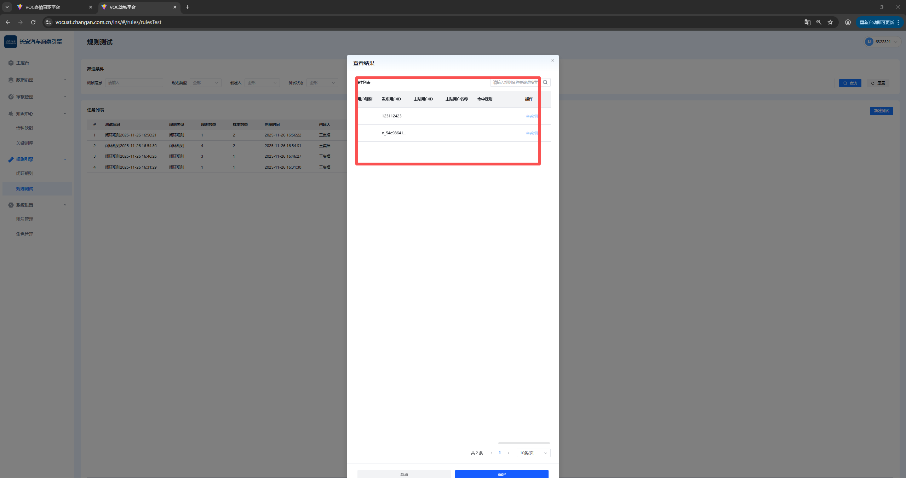Image resolution: width=906 pixels, height=478 pixels.
Task: Open the user 6322321 account dropdown
Action: [882, 42]
